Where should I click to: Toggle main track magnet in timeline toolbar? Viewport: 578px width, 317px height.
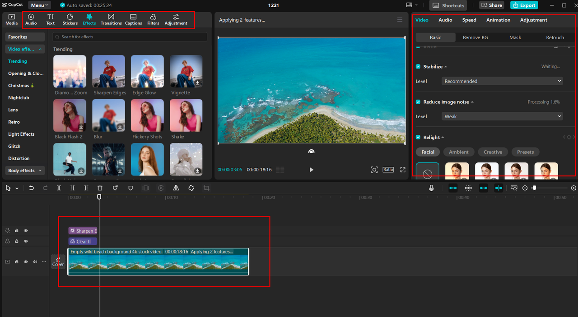pyautogui.click(x=453, y=188)
